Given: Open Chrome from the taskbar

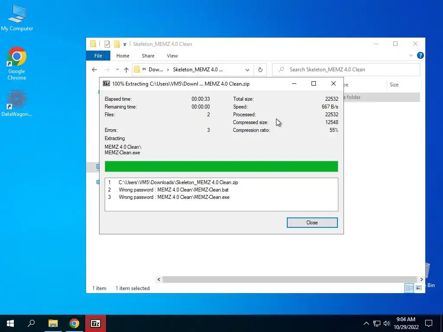Looking at the screenshot, I should coord(74,323).
